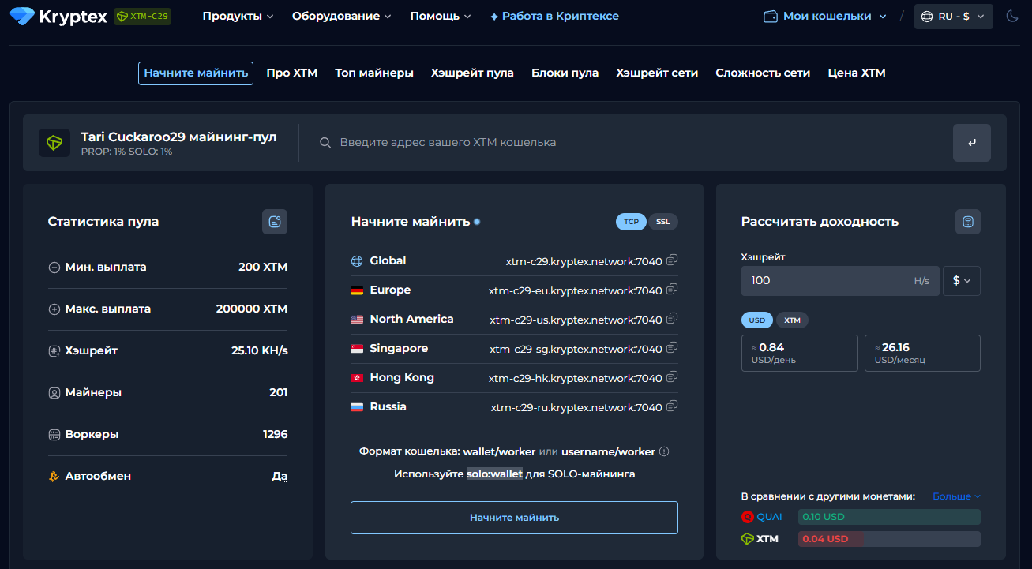Click the QUAI 0.10 USD comparison bar

(888, 517)
